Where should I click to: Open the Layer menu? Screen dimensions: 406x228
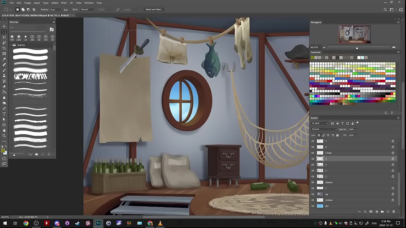[37, 3]
